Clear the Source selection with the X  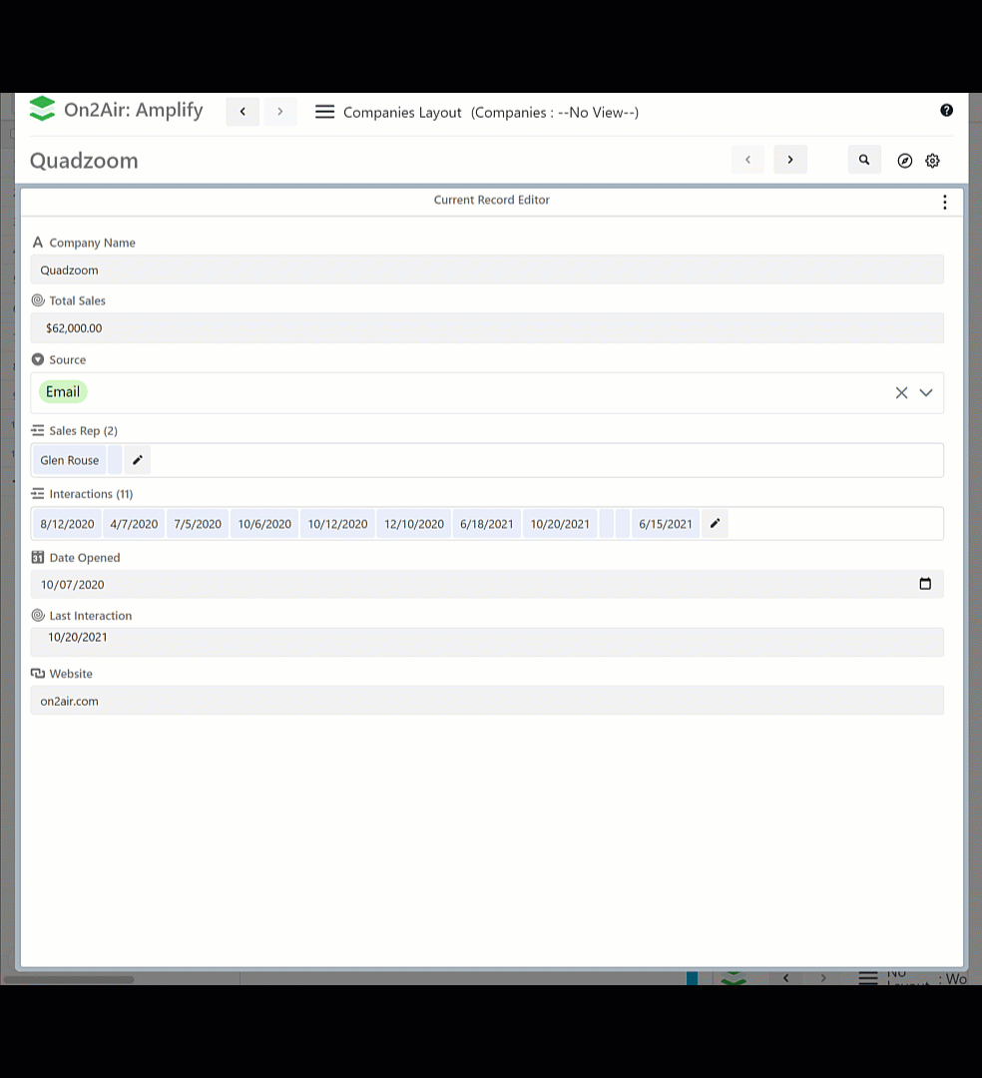pyautogui.click(x=901, y=392)
